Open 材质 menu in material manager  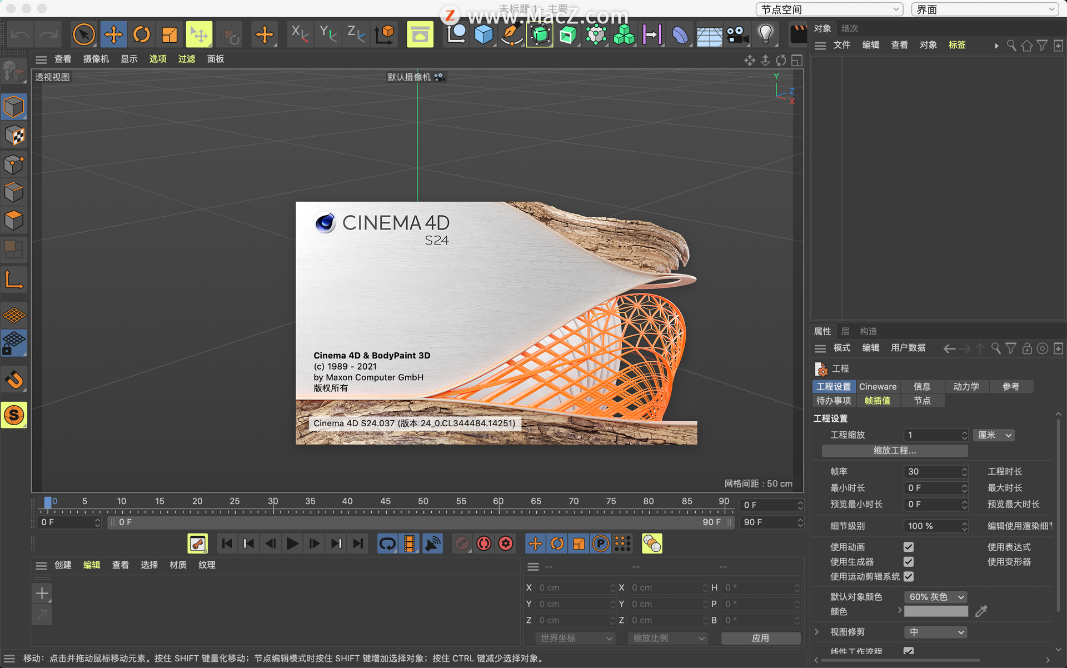(x=178, y=565)
